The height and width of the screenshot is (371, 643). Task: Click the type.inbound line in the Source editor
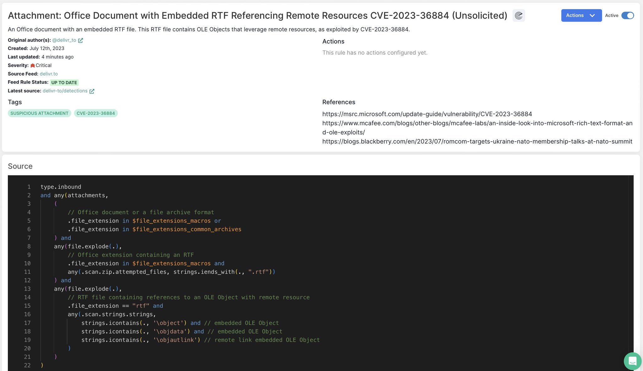(x=61, y=186)
